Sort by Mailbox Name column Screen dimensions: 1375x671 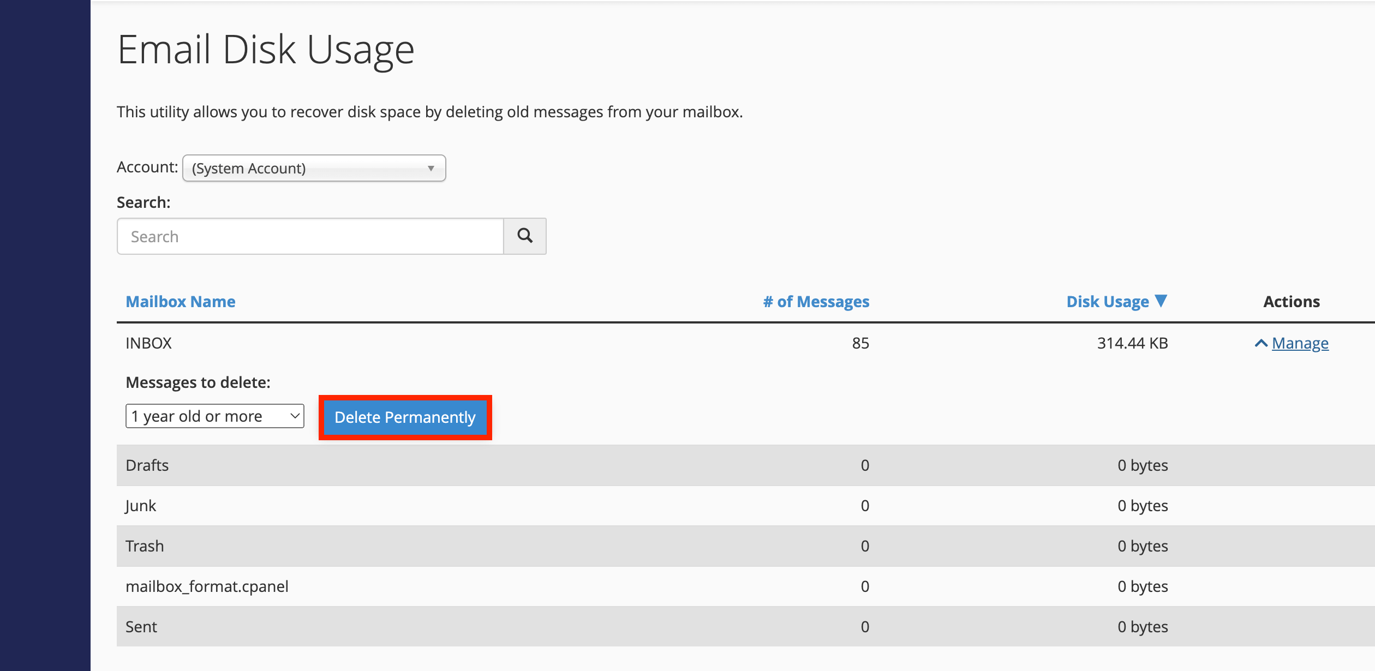click(x=181, y=301)
